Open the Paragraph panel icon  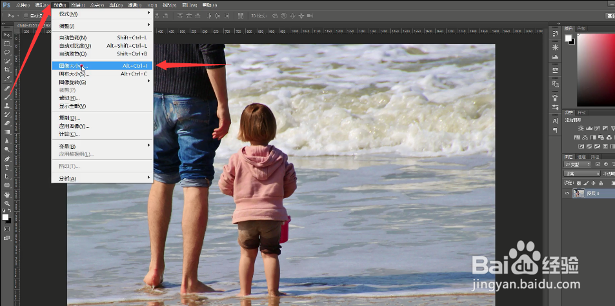(x=555, y=130)
